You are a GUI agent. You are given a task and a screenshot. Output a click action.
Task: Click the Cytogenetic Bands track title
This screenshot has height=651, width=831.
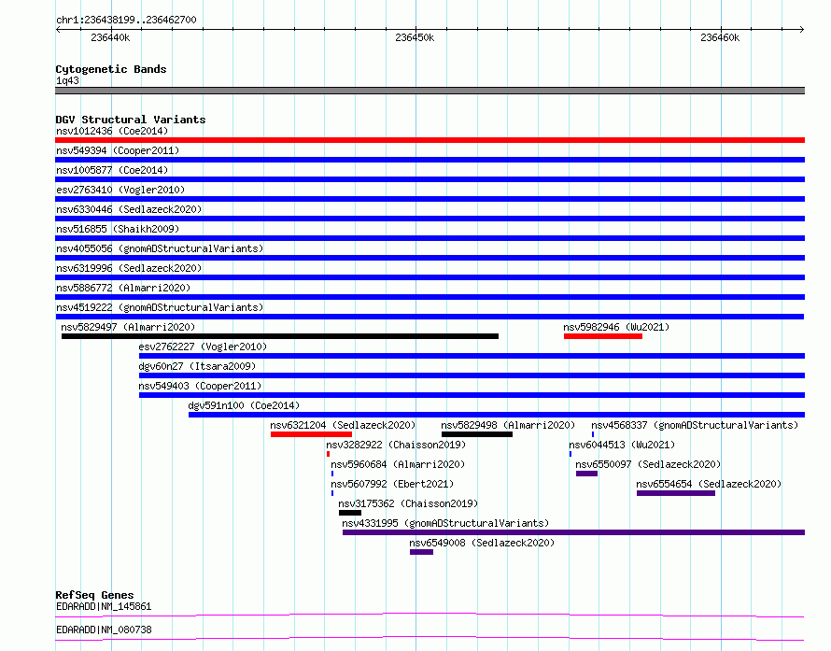coord(111,69)
